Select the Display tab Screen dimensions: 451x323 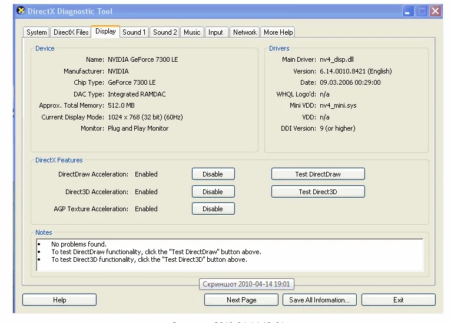pyautogui.click(x=105, y=32)
